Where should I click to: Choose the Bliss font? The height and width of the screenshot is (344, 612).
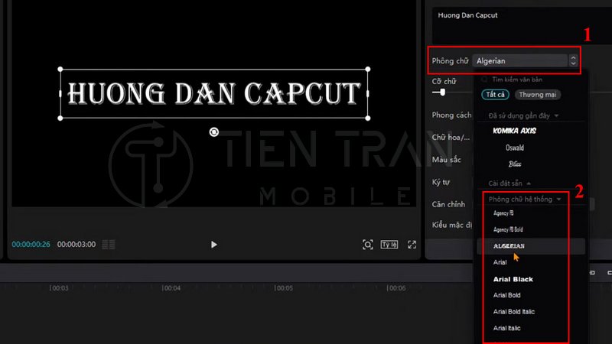[514, 164]
